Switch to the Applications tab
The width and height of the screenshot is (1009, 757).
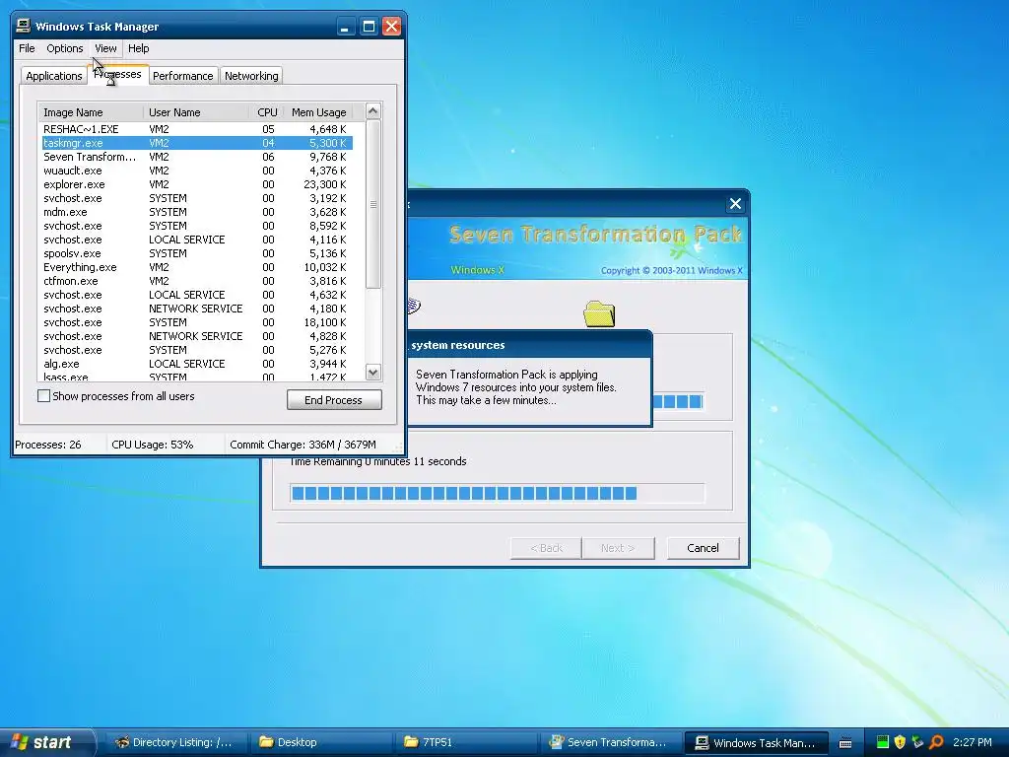click(x=54, y=76)
